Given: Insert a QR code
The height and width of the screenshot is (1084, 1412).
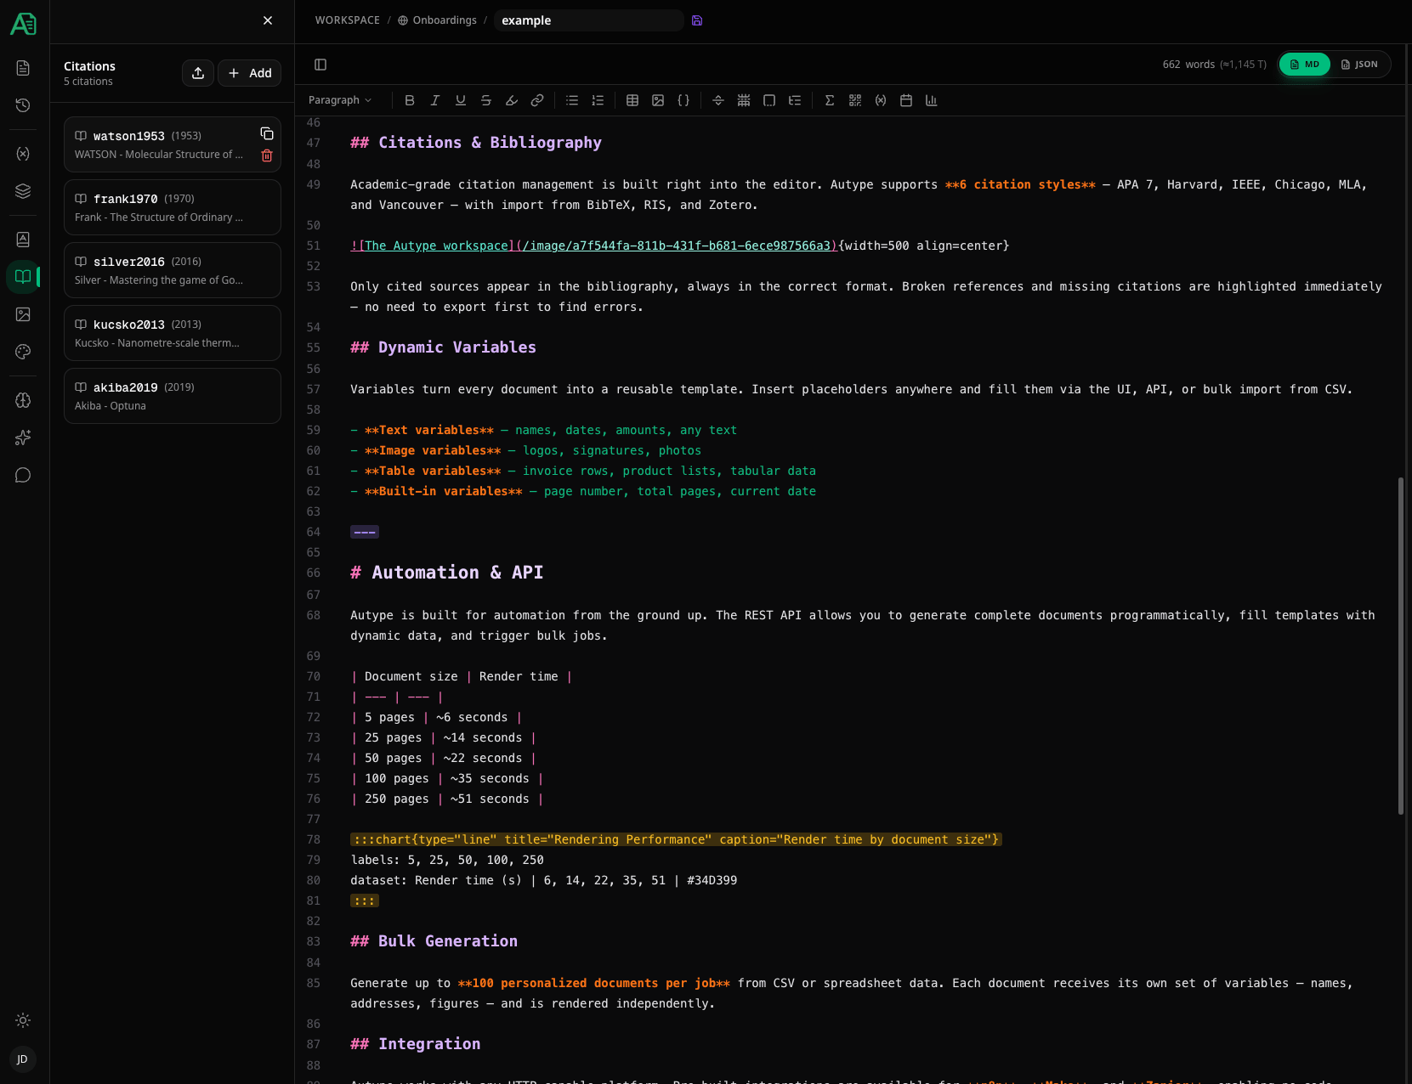Looking at the screenshot, I should point(855,100).
